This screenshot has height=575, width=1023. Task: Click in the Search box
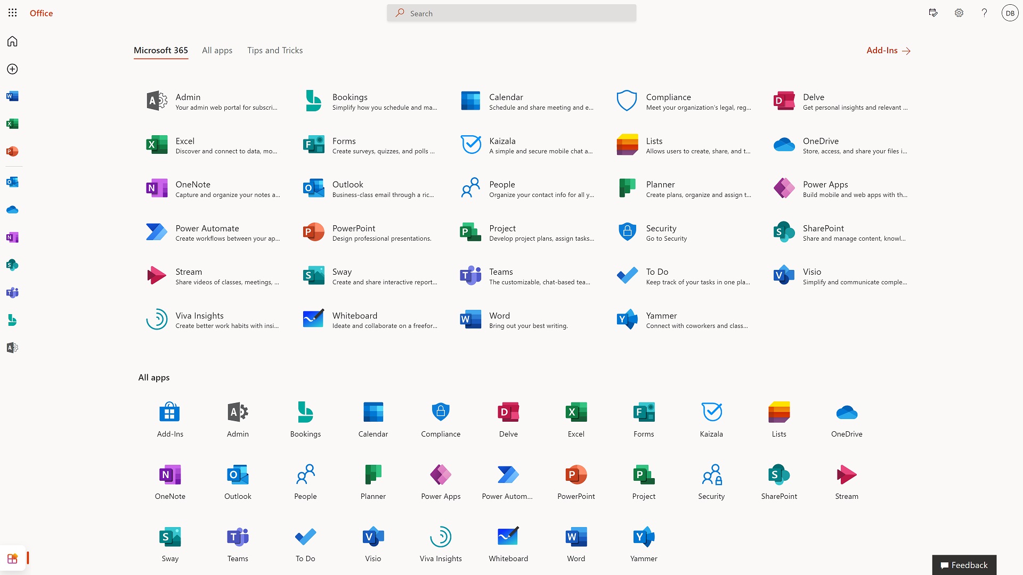(x=511, y=13)
